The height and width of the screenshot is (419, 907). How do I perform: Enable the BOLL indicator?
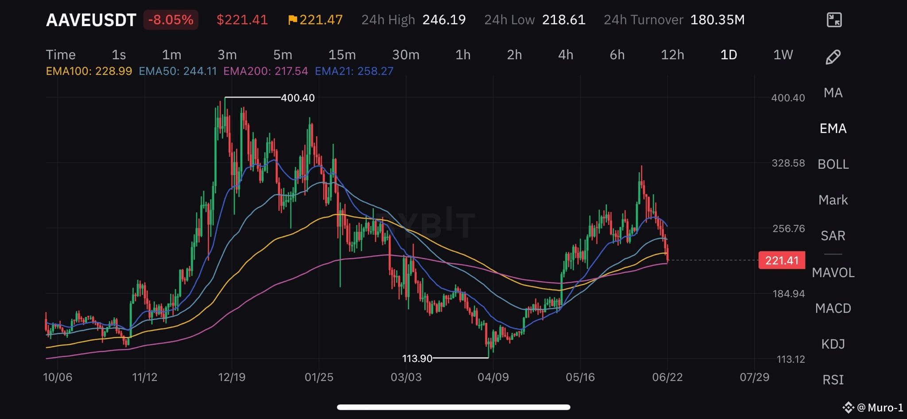(x=833, y=164)
